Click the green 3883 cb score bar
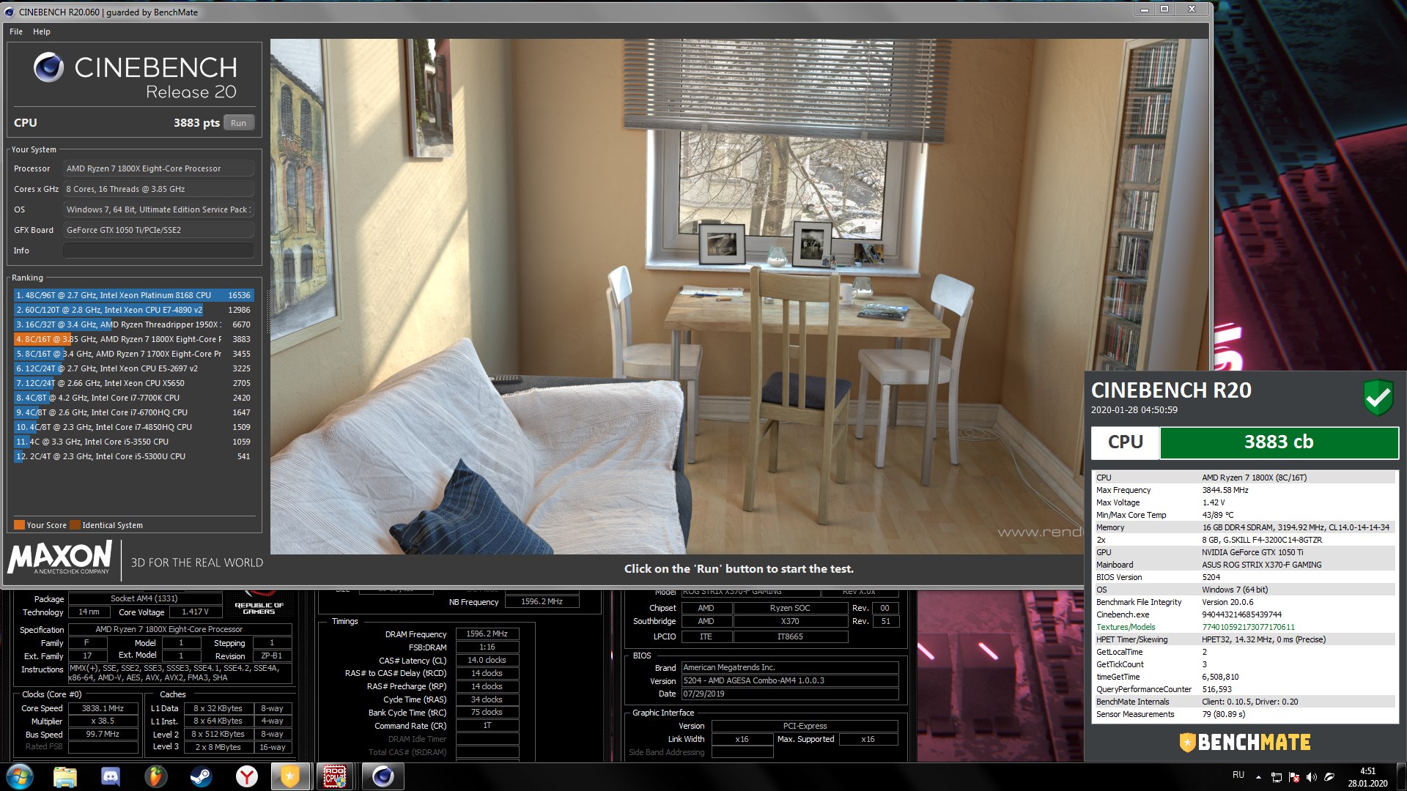 (1279, 442)
